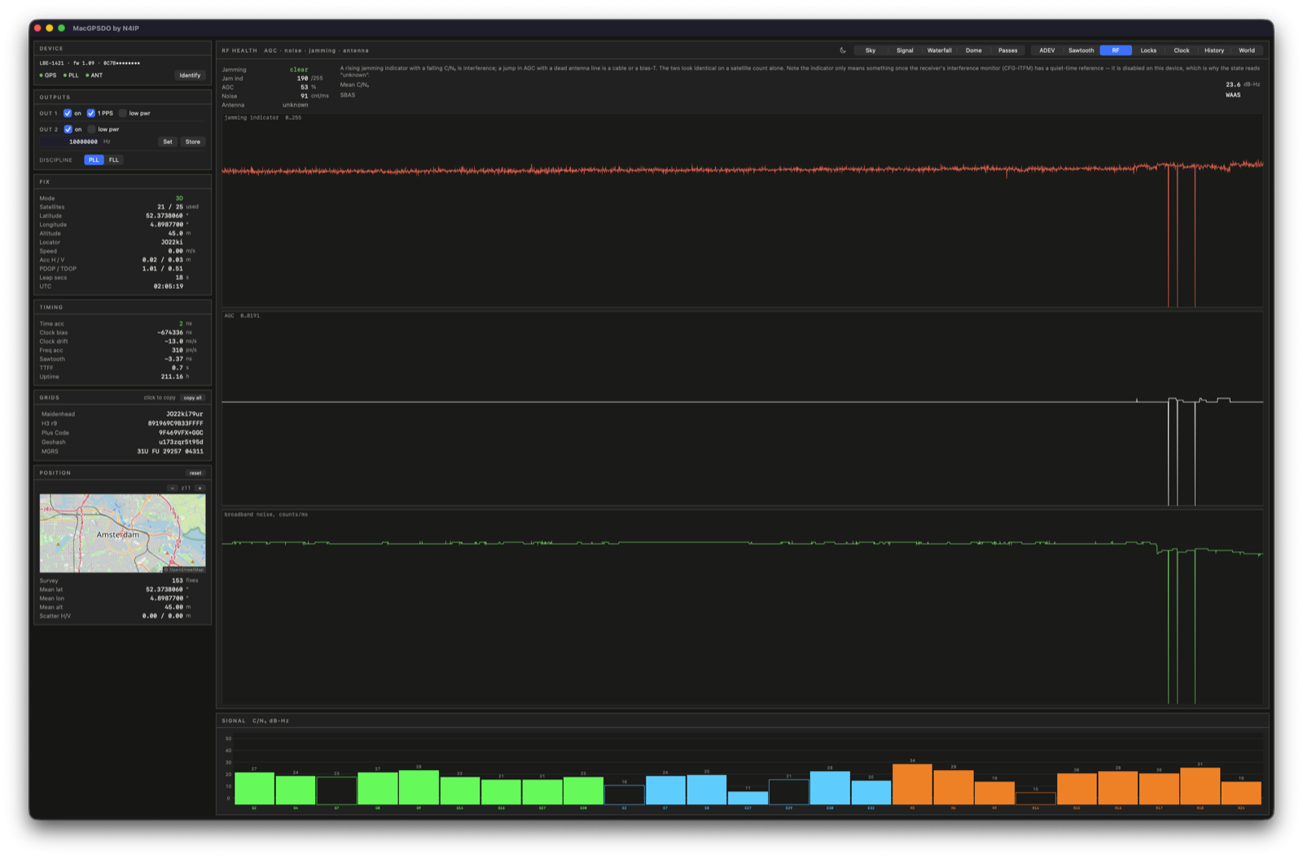Click copy all in Grids panel
This screenshot has width=1303, height=858.
(193, 398)
